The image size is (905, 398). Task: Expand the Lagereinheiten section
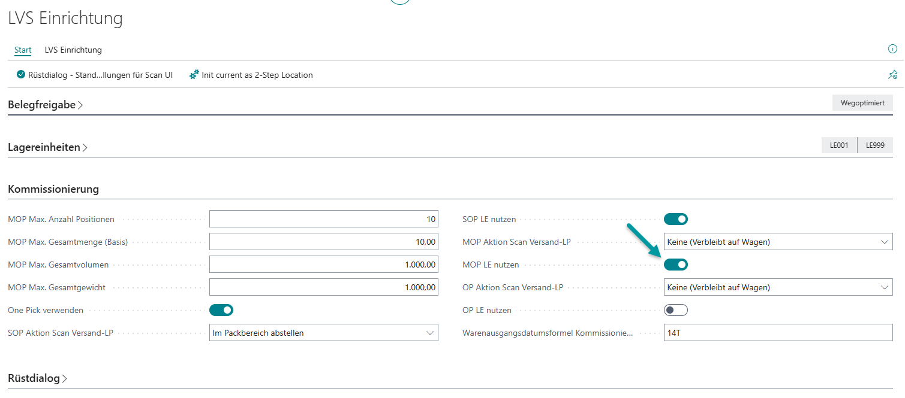click(48, 147)
